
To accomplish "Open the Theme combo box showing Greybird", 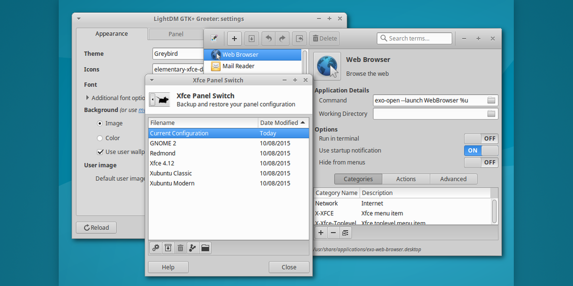I will pos(178,54).
